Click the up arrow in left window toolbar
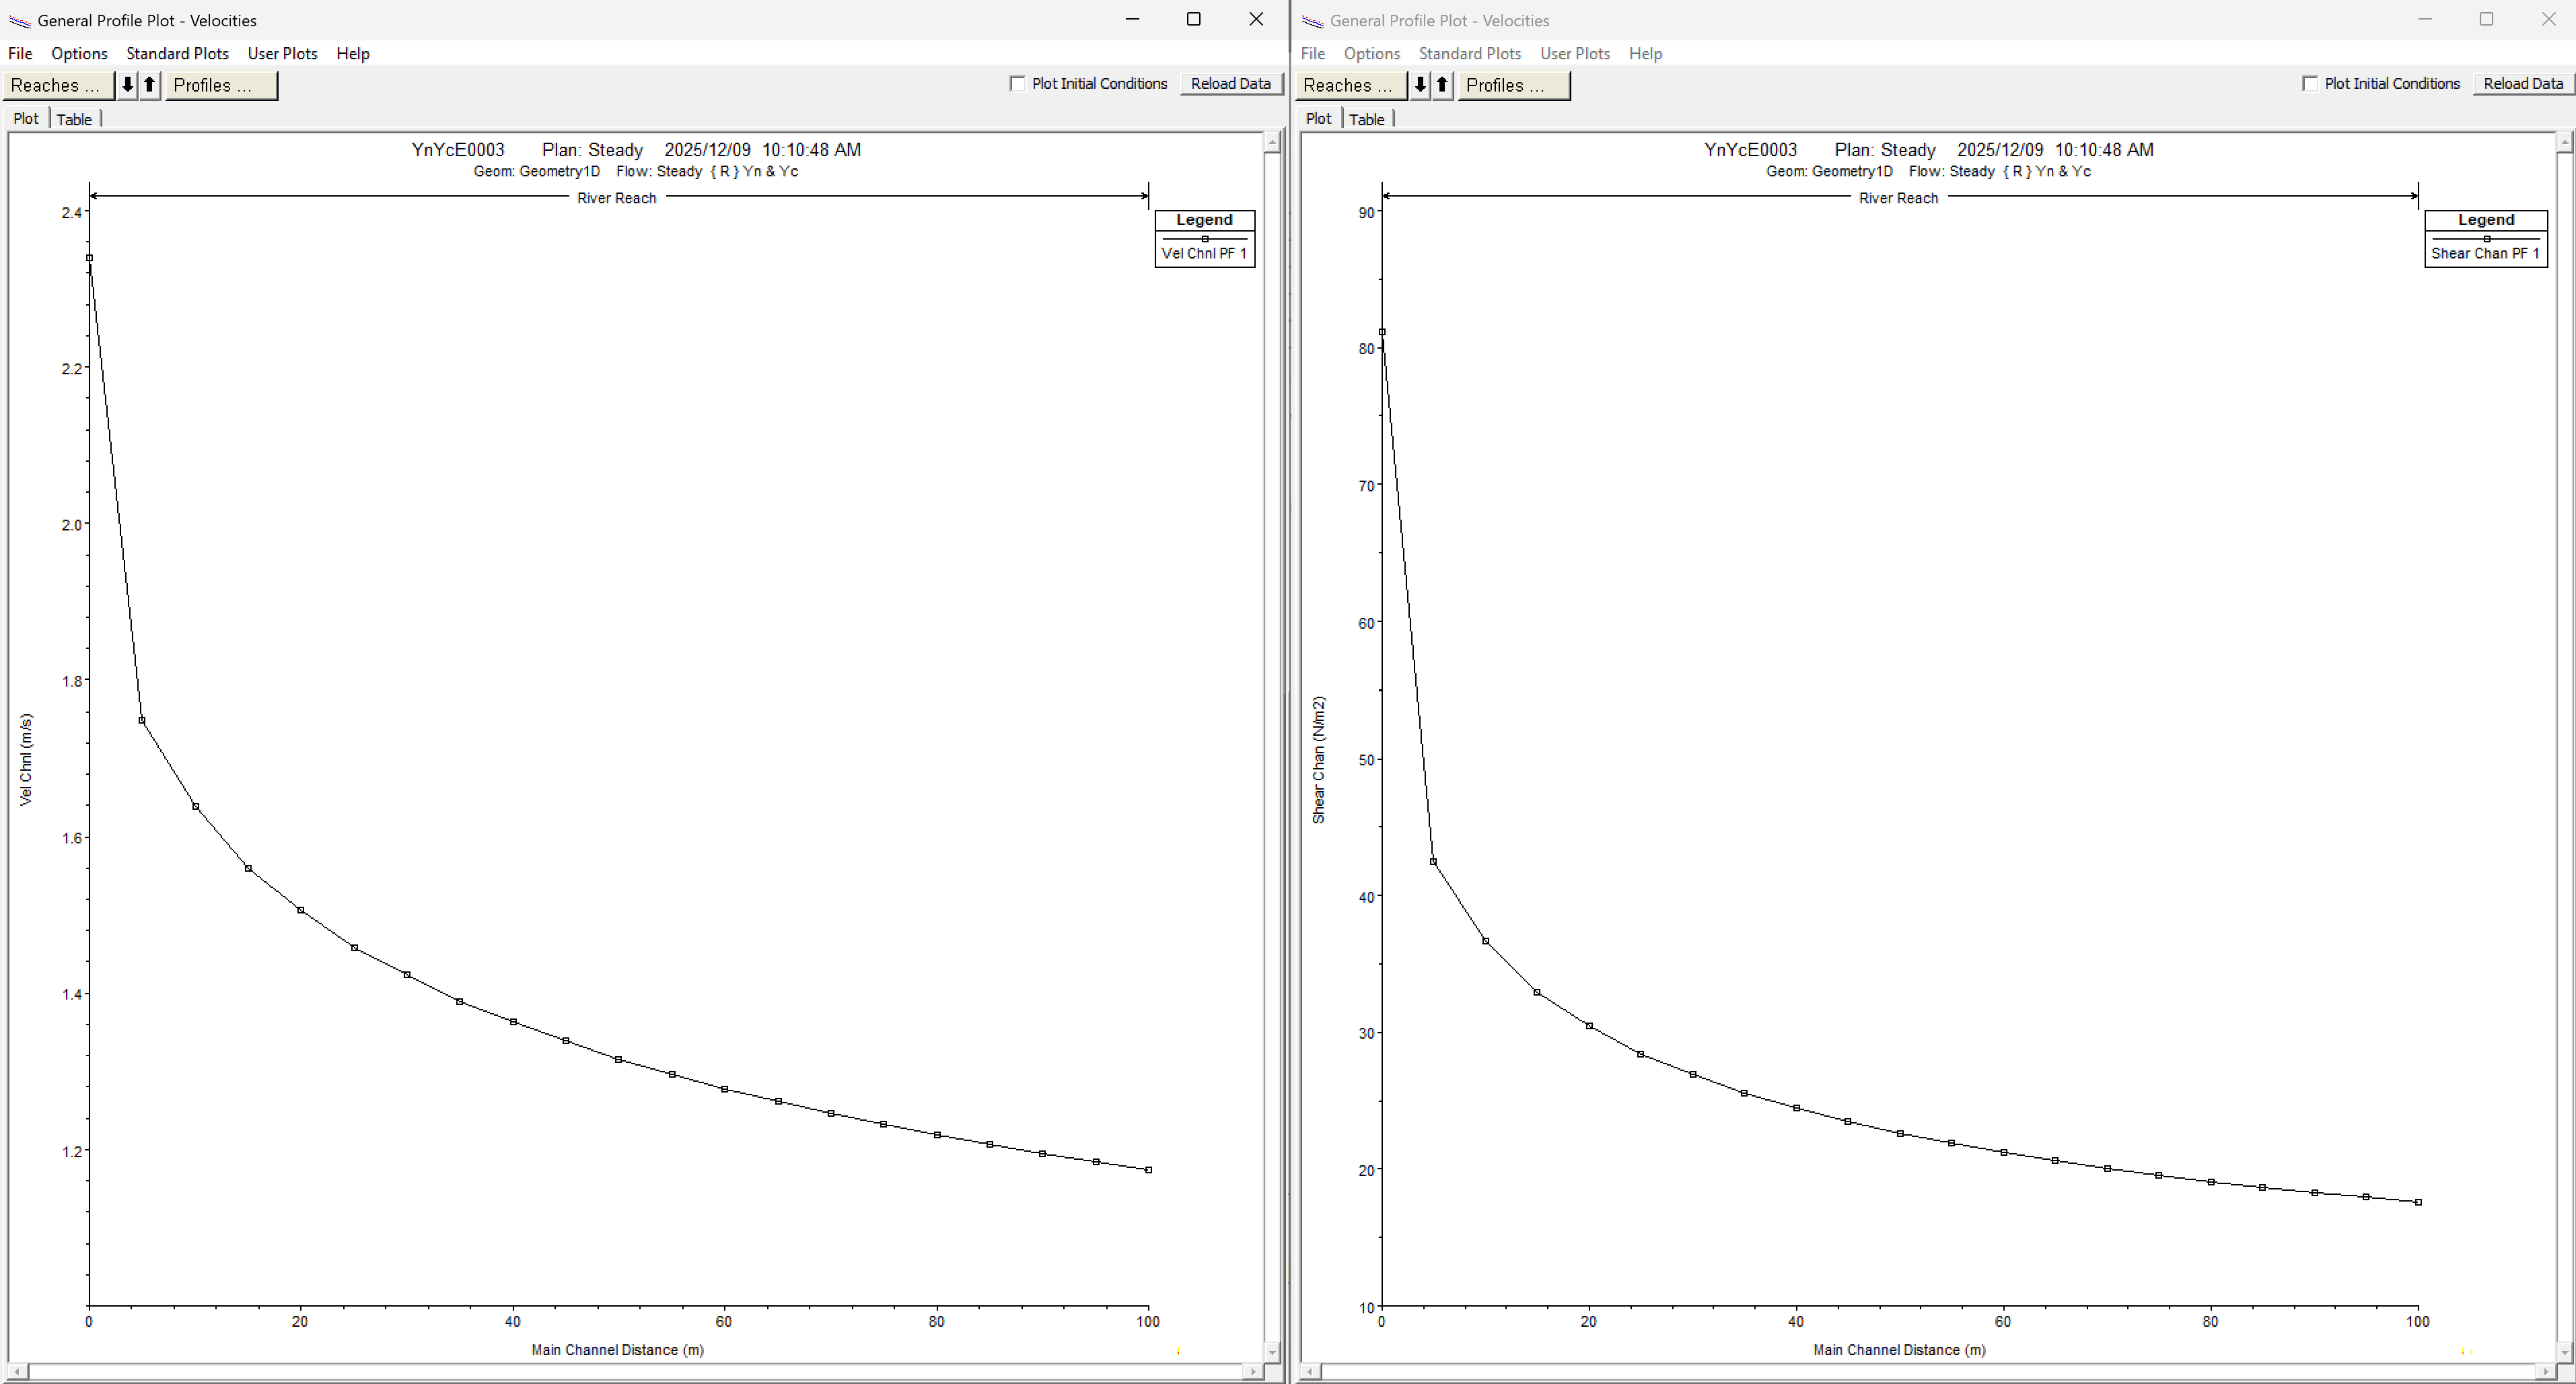Screen dimensions: 2576x1384 150,85
